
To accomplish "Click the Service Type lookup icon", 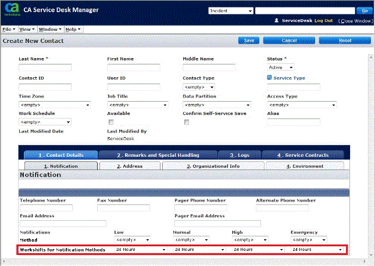I will (269, 78).
